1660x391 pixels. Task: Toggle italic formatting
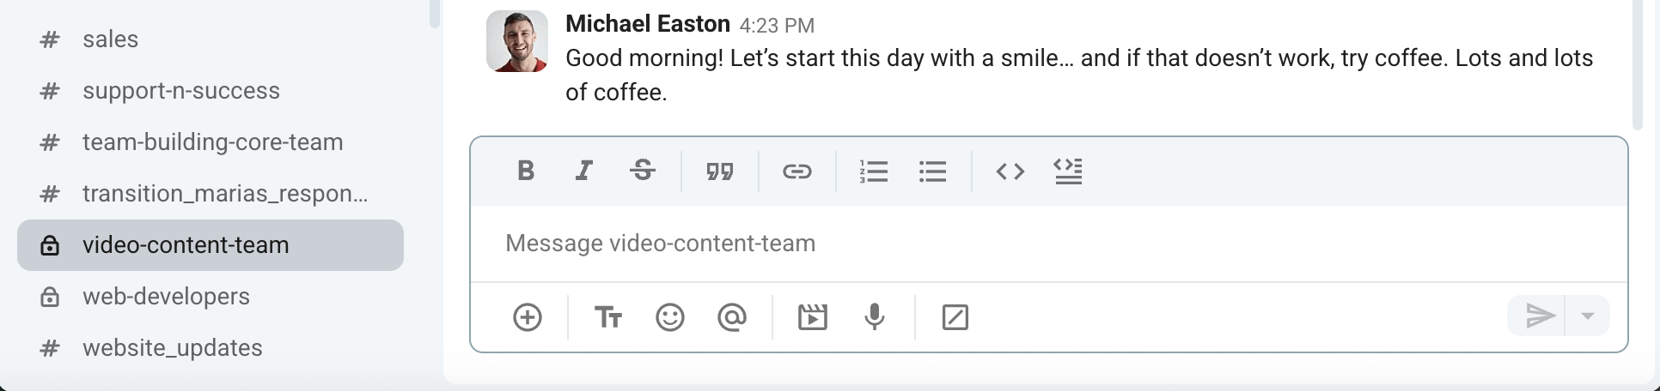tap(584, 171)
